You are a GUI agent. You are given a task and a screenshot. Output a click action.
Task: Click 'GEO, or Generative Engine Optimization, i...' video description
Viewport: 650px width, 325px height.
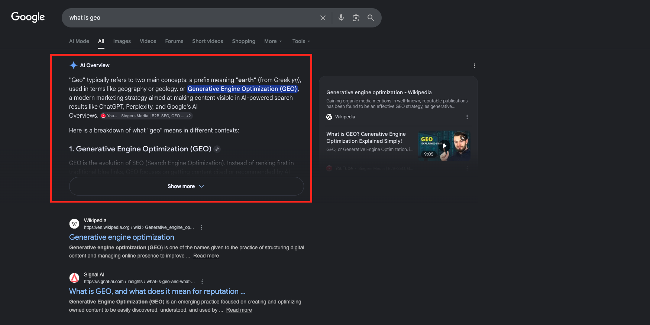pyautogui.click(x=370, y=150)
